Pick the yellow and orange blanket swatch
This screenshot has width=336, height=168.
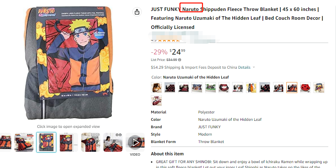click(x=251, y=87)
